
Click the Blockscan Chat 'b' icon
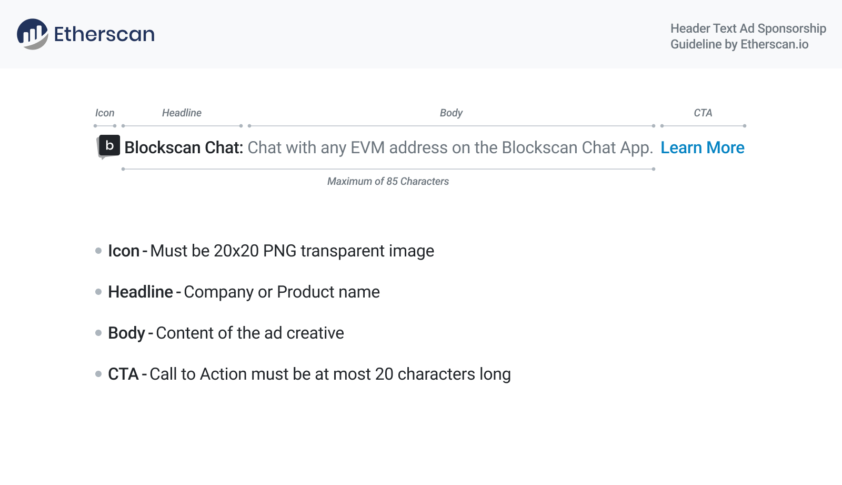tap(109, 146)
